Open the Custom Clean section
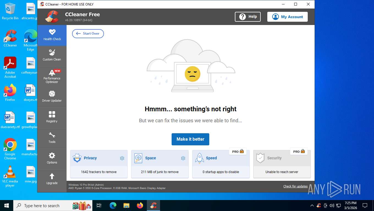 tap(52, 56)
